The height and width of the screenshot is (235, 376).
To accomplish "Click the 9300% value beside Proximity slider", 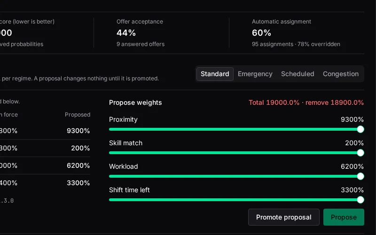I will (352, 119).
